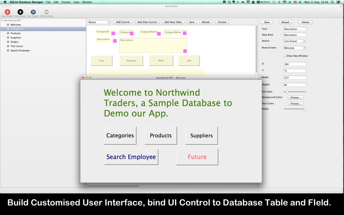Open the SQLite Database Manager menu

(x=26, y=2)
